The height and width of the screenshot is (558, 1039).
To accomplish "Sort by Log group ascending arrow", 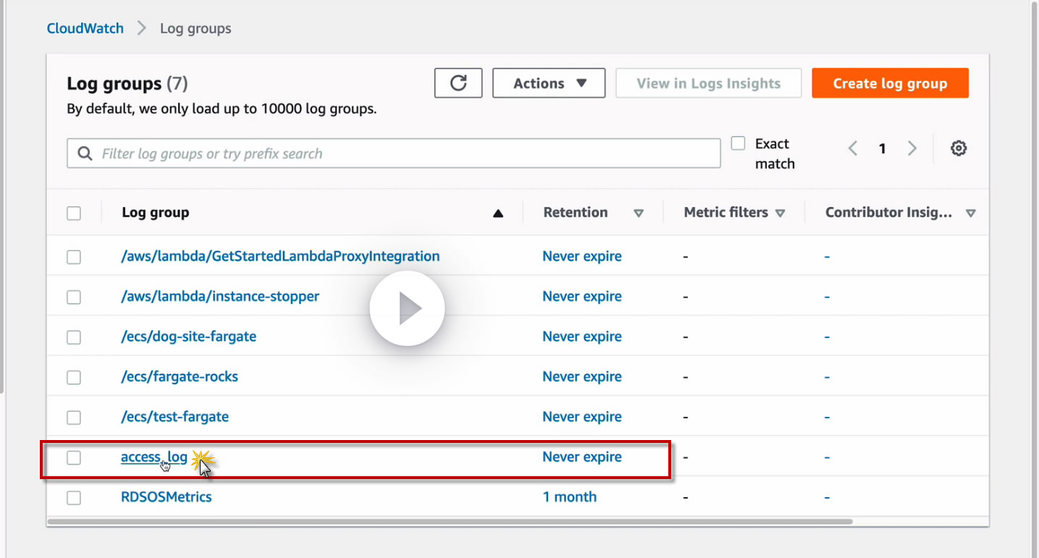I will 497,213.
